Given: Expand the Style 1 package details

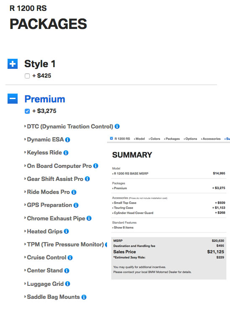Looking at the screenshot, I should (x=13, y=64).
